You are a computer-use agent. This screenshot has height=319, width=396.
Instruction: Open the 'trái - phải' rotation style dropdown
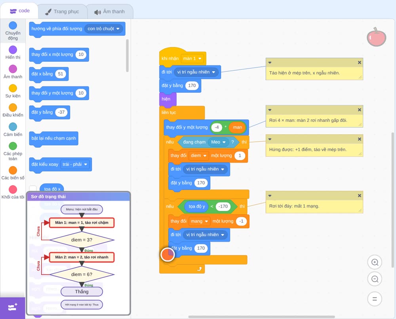[x=75, y=164]
